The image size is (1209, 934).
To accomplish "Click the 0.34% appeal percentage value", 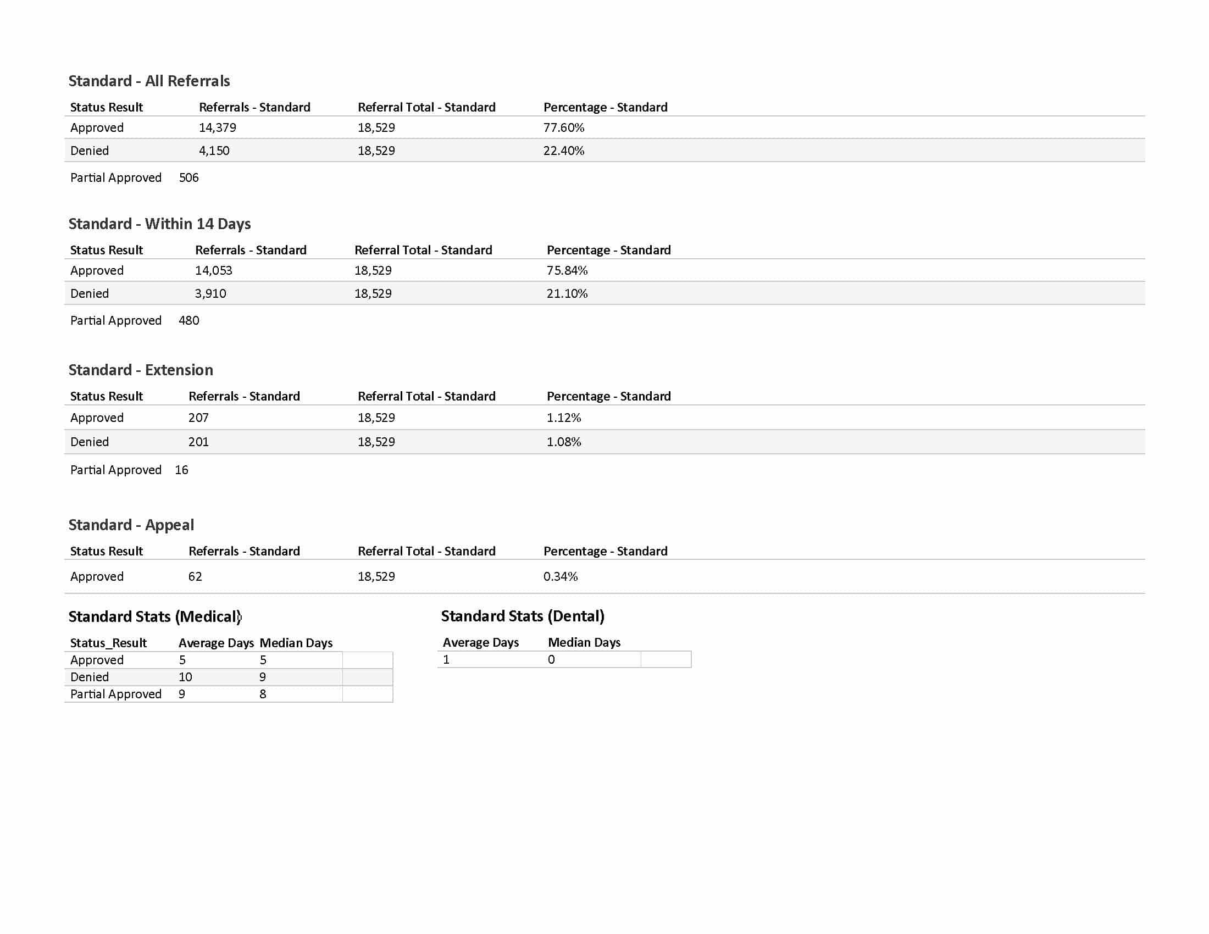I will [560, 576].
